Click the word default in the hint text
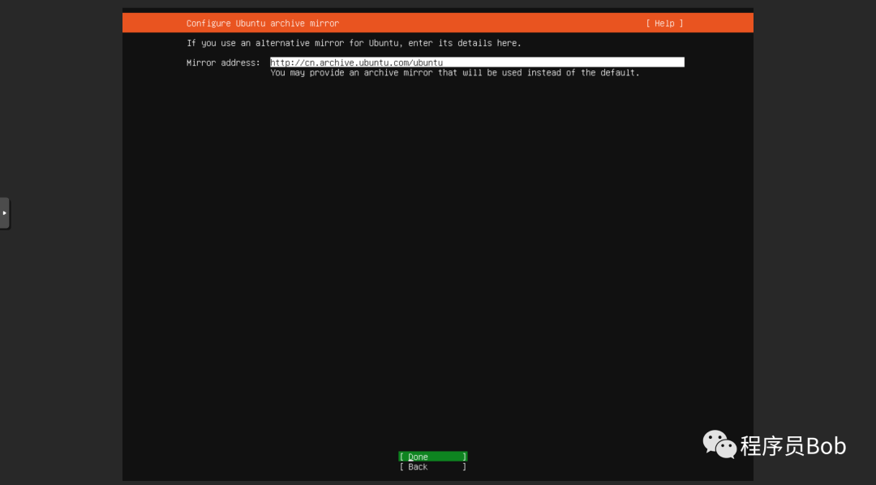 [x=617, y=73]
